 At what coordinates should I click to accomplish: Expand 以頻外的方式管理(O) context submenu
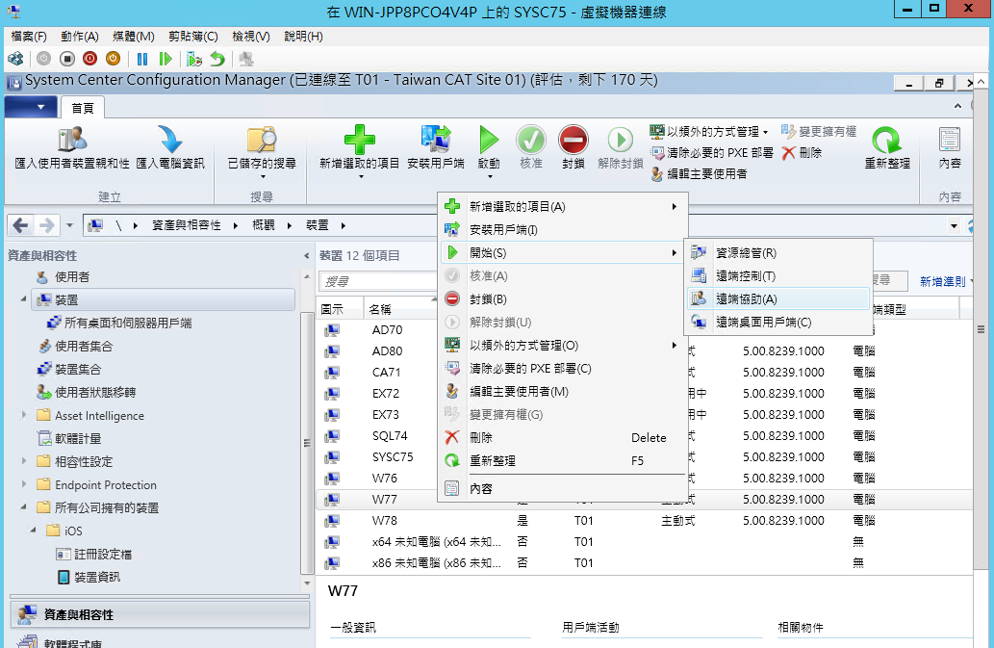(562, 345)
